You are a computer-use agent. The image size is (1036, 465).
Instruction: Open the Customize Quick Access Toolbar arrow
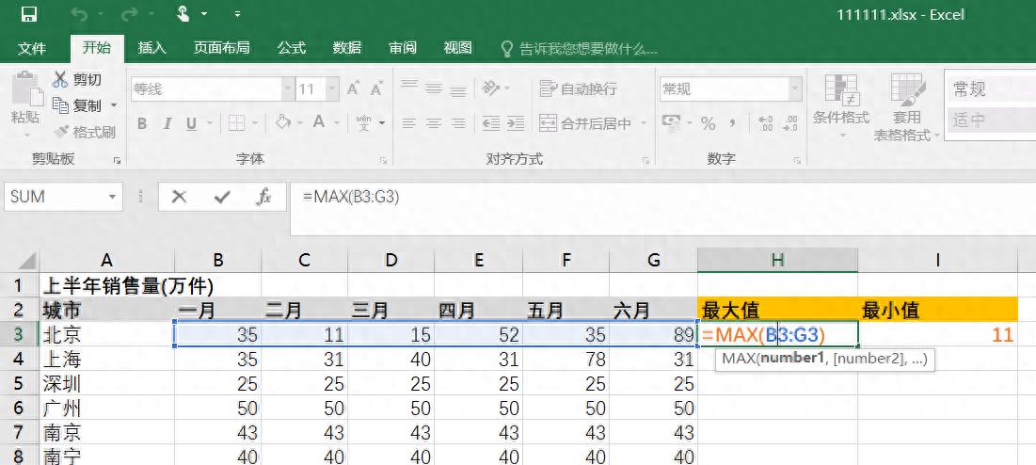coord(237,14)
